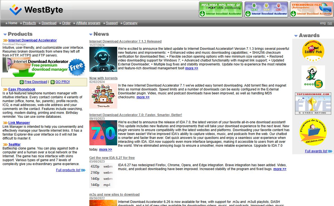The image size is (334, 206).
Task: Click the ZDNet Editors' Pick award badge
Action: point(313,51)
